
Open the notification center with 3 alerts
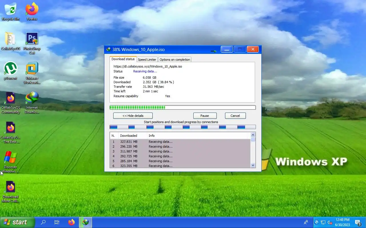pyautogui.click(x=358, y=222)
